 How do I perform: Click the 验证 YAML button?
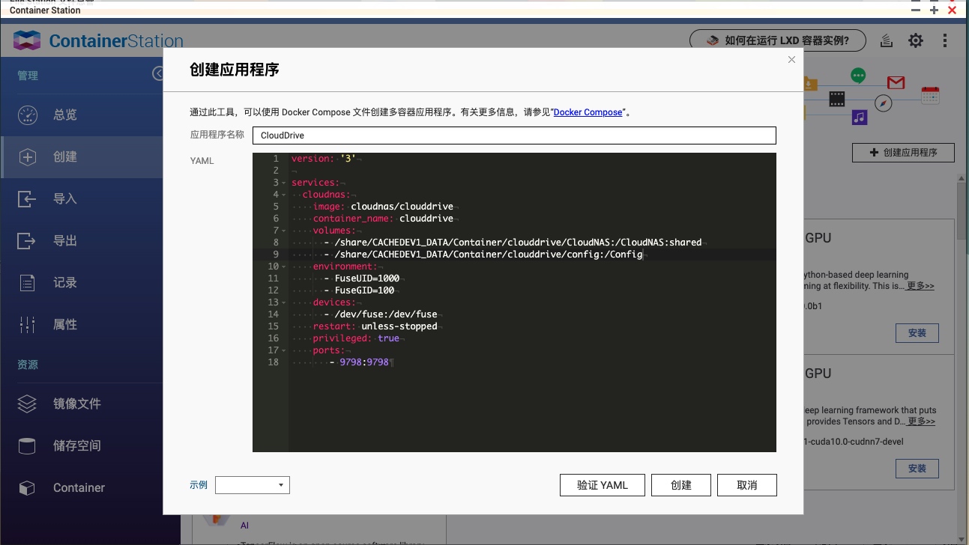[x=603, y=485]
